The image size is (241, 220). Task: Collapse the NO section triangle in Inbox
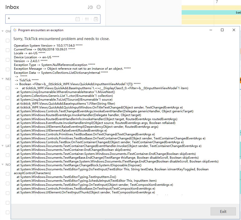(x=3, y=164)
